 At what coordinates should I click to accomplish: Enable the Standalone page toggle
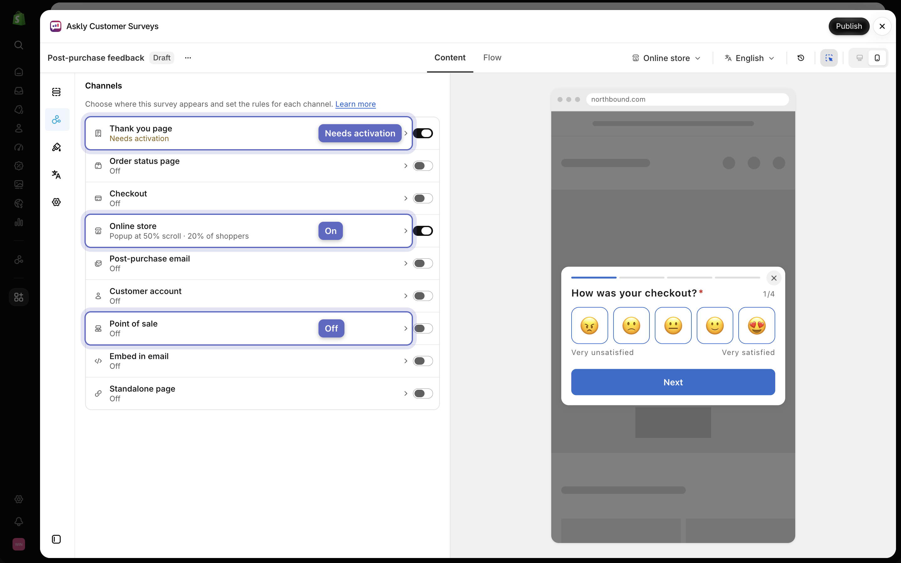tap(423, 393)
